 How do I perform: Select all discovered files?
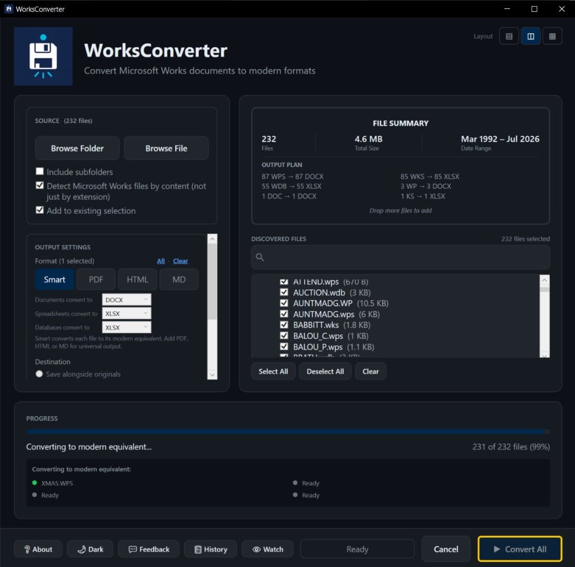pyautogui.click(x=273, y=371)
